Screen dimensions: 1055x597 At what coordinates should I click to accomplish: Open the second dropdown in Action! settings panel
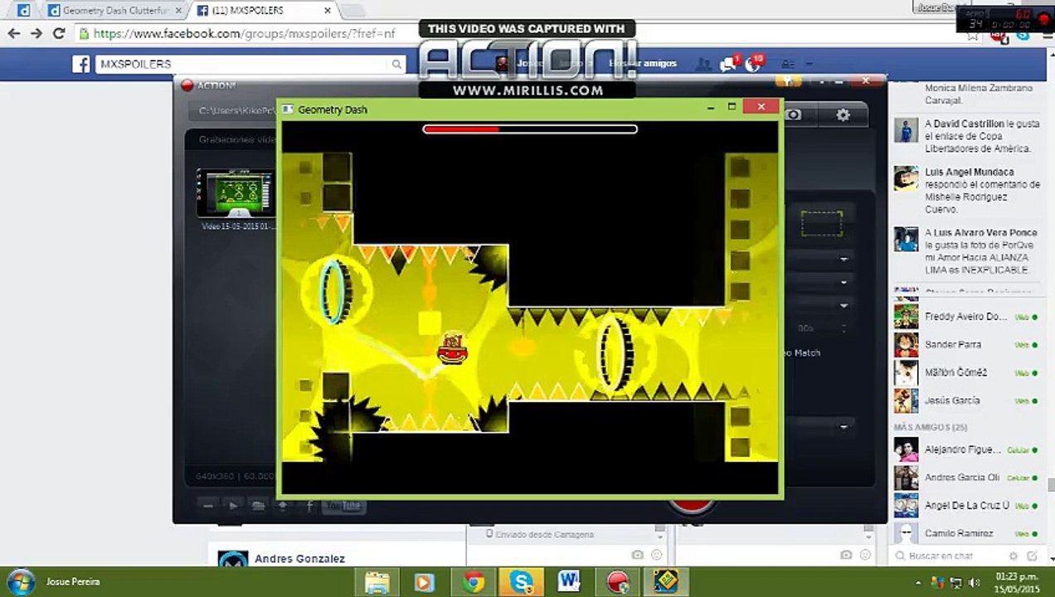click(x=844, y=283)
